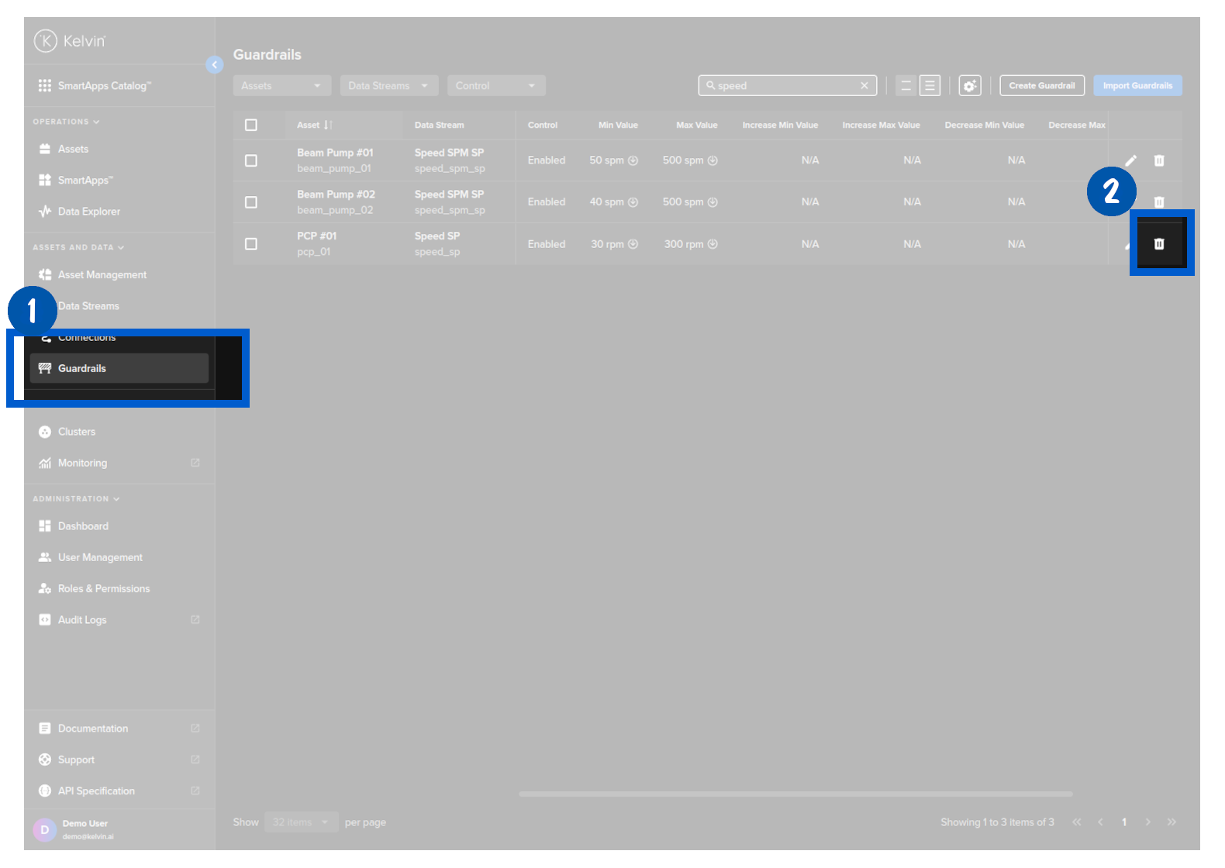Expand the Data Streams filter dropdown
The image size is (1225, 868).
(x=388, y=86)
